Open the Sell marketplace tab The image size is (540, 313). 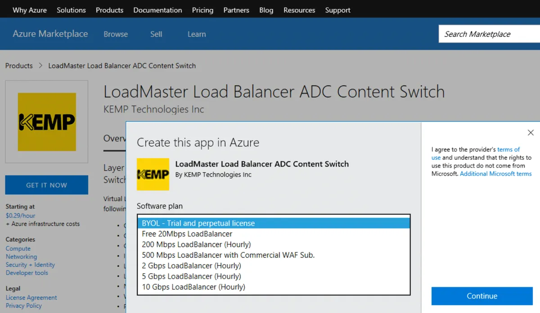tap(156, 34)
